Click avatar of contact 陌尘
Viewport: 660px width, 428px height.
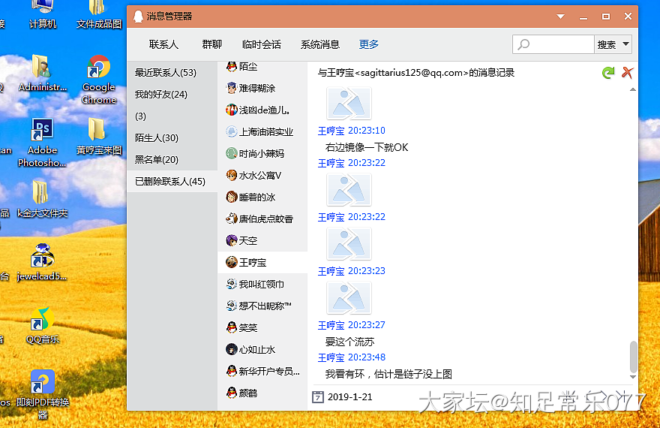pos(232,67)
